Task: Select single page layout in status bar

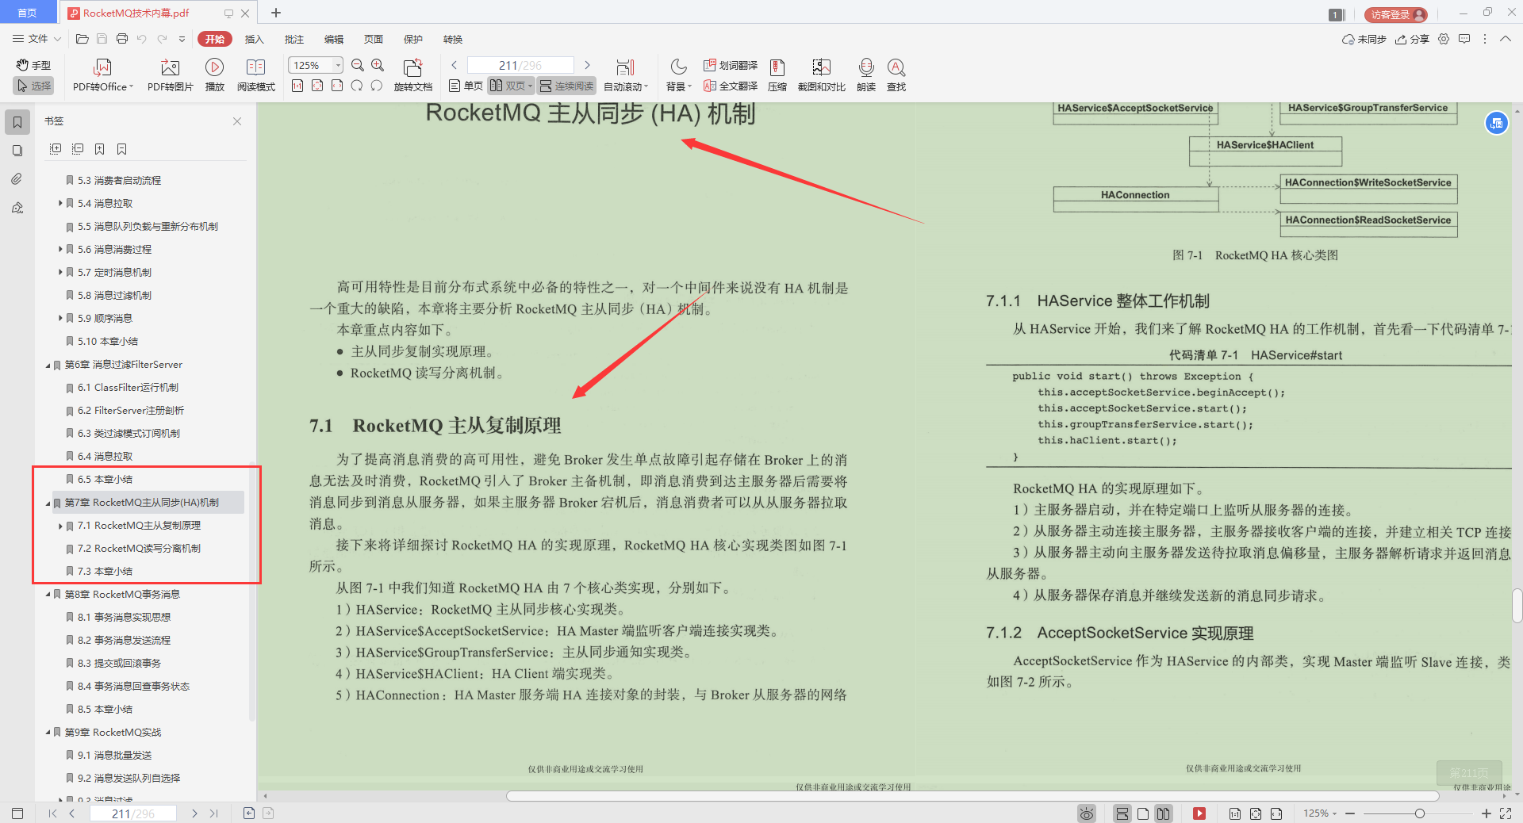Action: click(x=1143, y=813)
